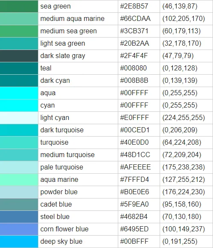The image size is (213, 248).
Task: Select the swatch in the aqua row
Action: coord(19,93)
